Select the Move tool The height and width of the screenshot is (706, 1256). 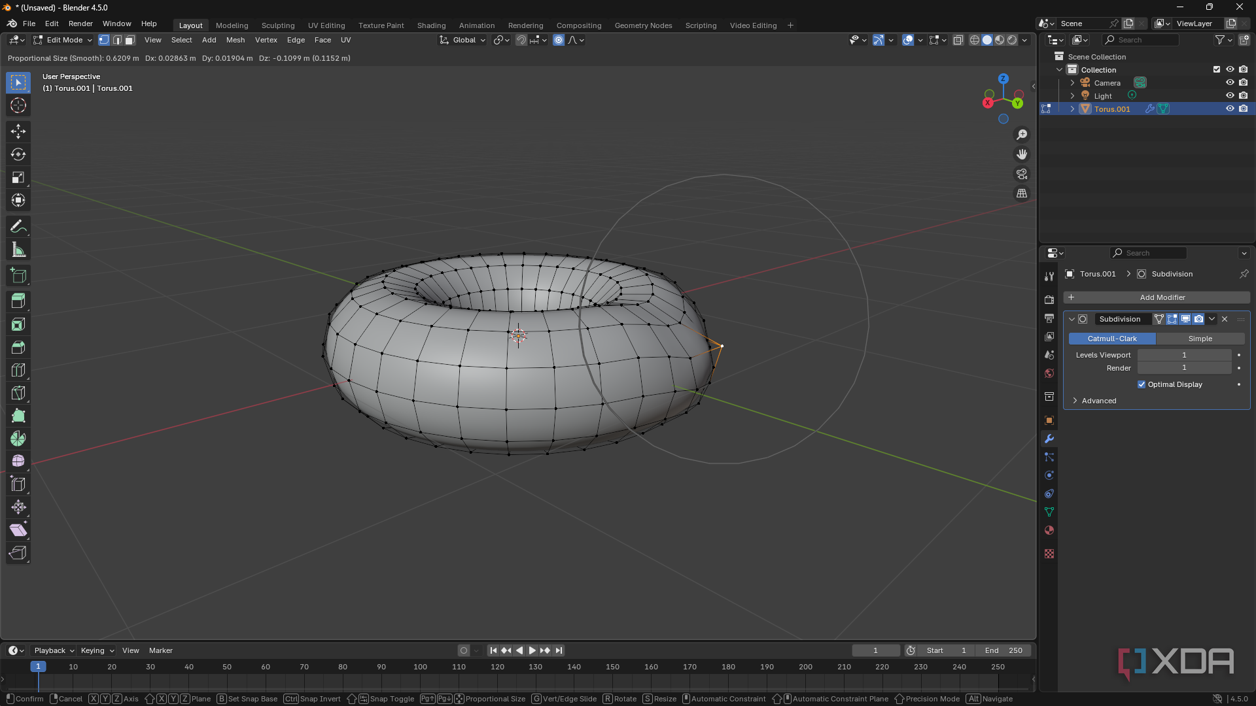pos(18,131)
